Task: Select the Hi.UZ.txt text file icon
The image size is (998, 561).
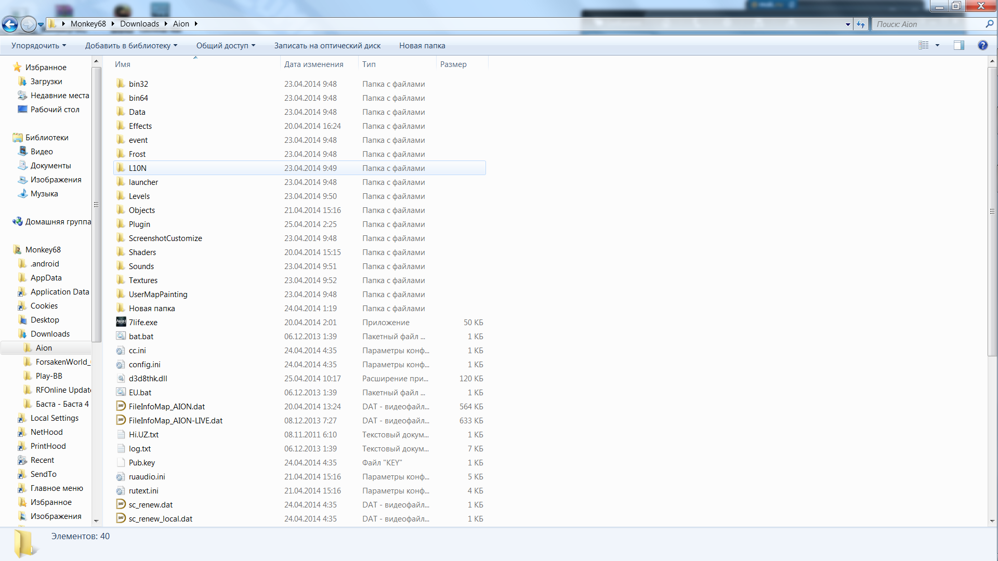Action: pyautogui.click(x=121, y=434)
